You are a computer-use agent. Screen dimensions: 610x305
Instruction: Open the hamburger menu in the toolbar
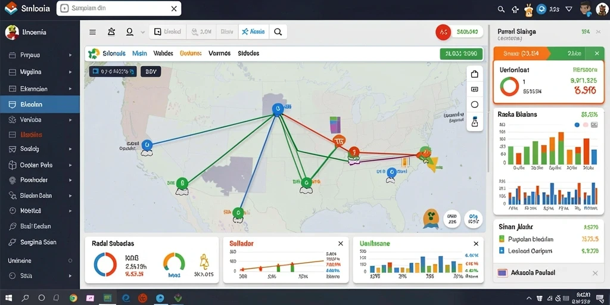92,32
